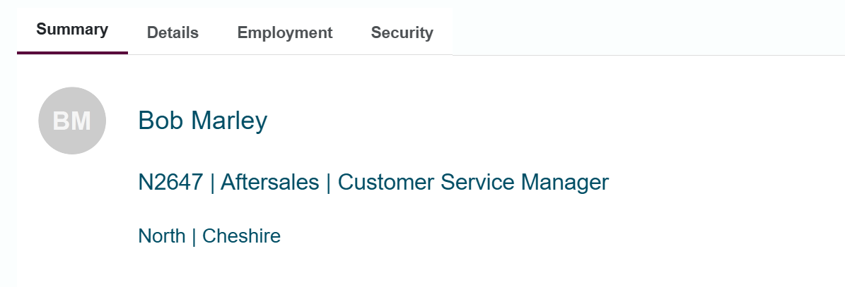Select the Security tab
Image resolution: width=845 pixels, height=287 pixels.
tap(402, 32)
